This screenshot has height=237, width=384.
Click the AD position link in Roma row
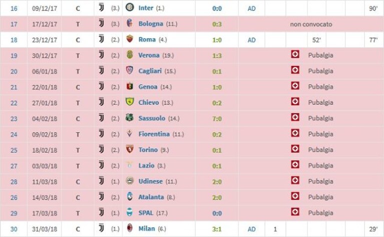pos(251,40)
